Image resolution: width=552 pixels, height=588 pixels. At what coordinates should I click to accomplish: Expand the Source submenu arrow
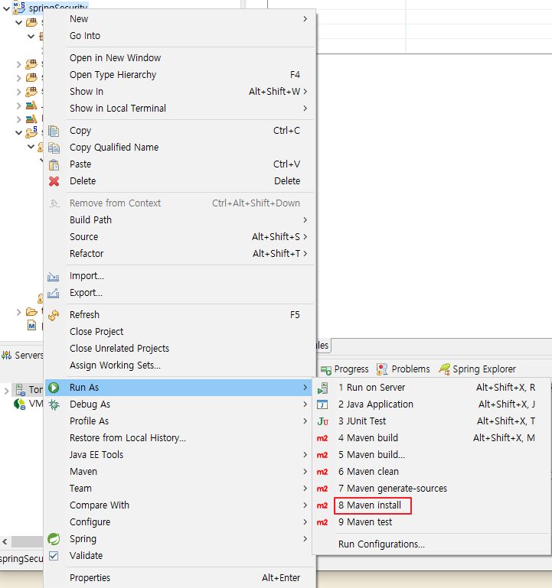point(305,236)
